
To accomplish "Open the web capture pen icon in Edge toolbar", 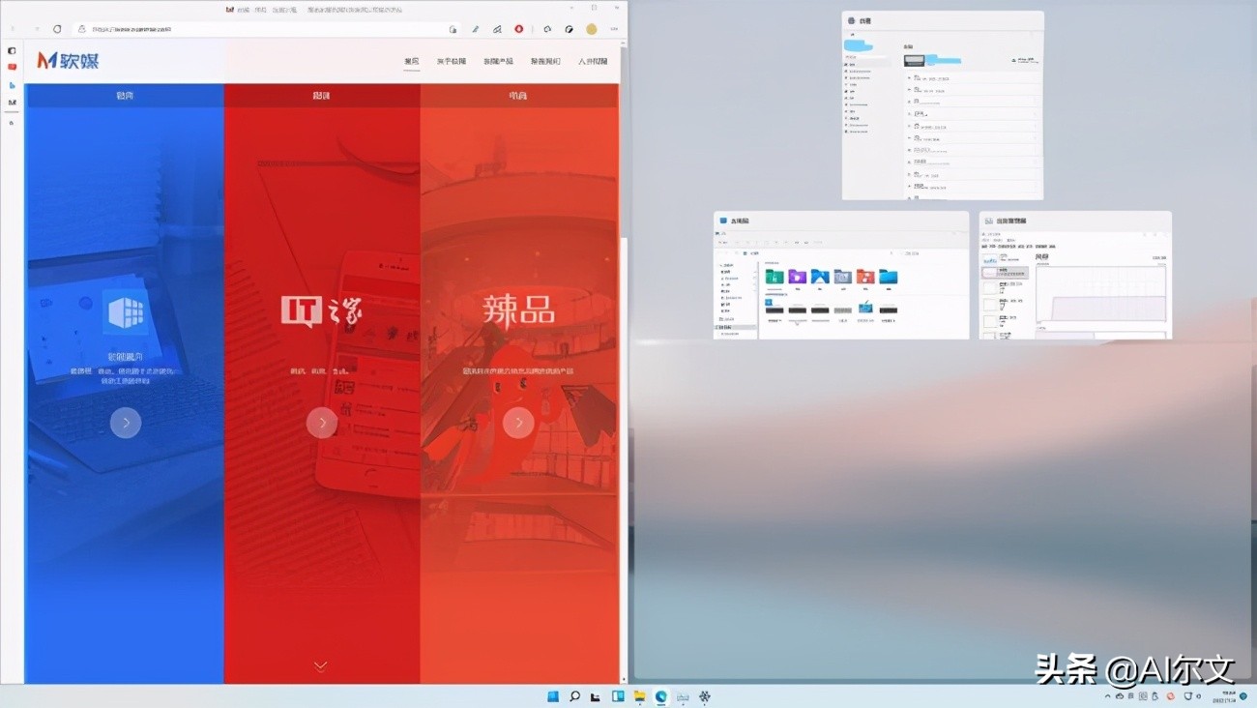I will (x=476, y=29).
